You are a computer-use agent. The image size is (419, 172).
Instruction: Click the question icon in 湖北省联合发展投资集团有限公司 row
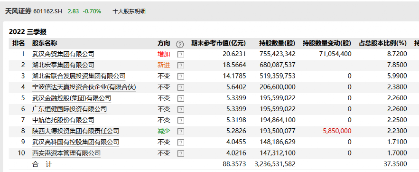[181, 76]
